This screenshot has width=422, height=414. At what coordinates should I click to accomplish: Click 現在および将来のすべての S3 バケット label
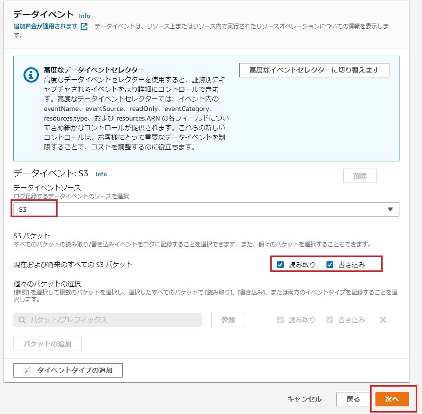tap(73, 265)
